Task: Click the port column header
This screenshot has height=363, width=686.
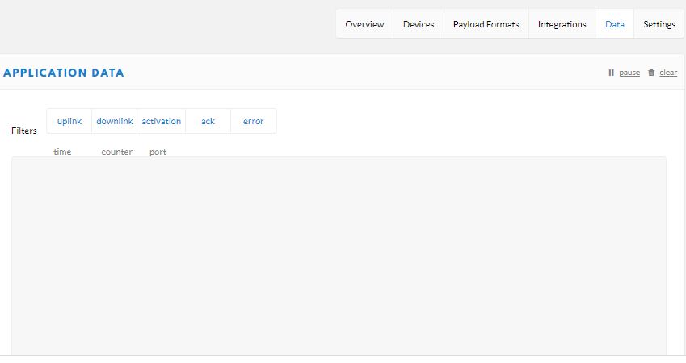Action: coord(158,152)
